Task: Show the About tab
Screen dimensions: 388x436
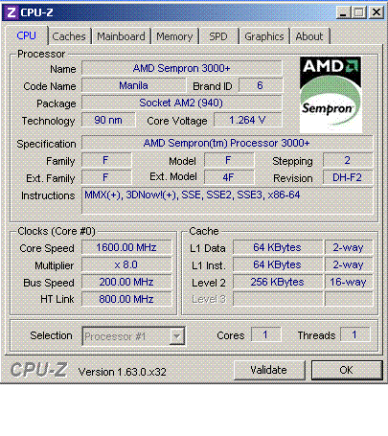Action: tap(309, 36)
